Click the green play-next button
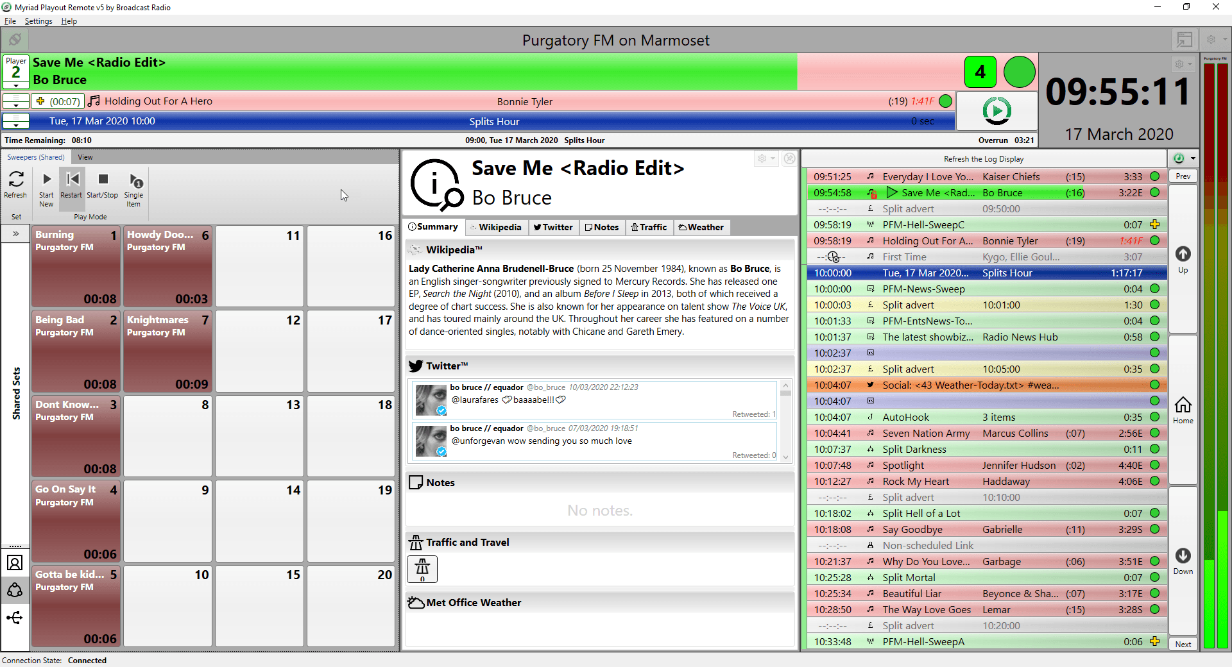Viewport: 1232px width, 667px height. click(997, 111)
